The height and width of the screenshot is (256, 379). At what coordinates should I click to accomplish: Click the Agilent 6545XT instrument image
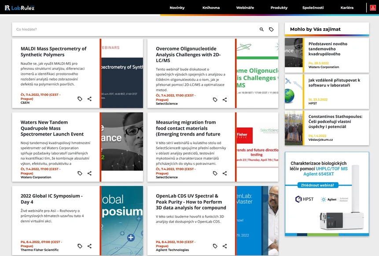[342, 197]
